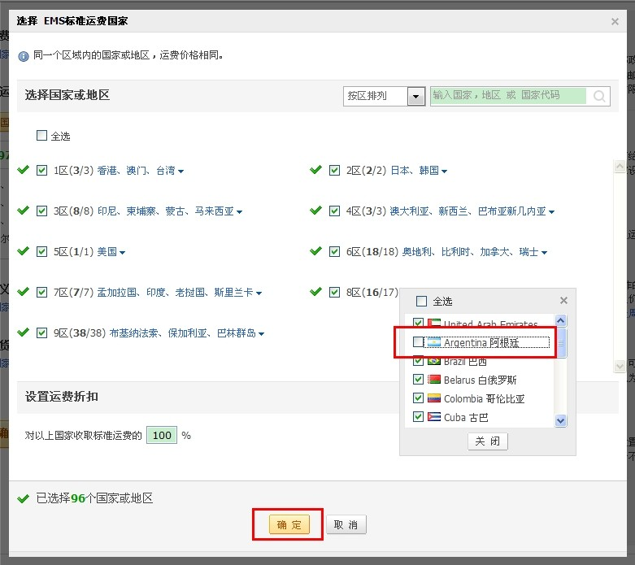635x565 pixels.
Task: Expand 3区 印尼、柬埔寨 country list
Action: coord(239,212)
